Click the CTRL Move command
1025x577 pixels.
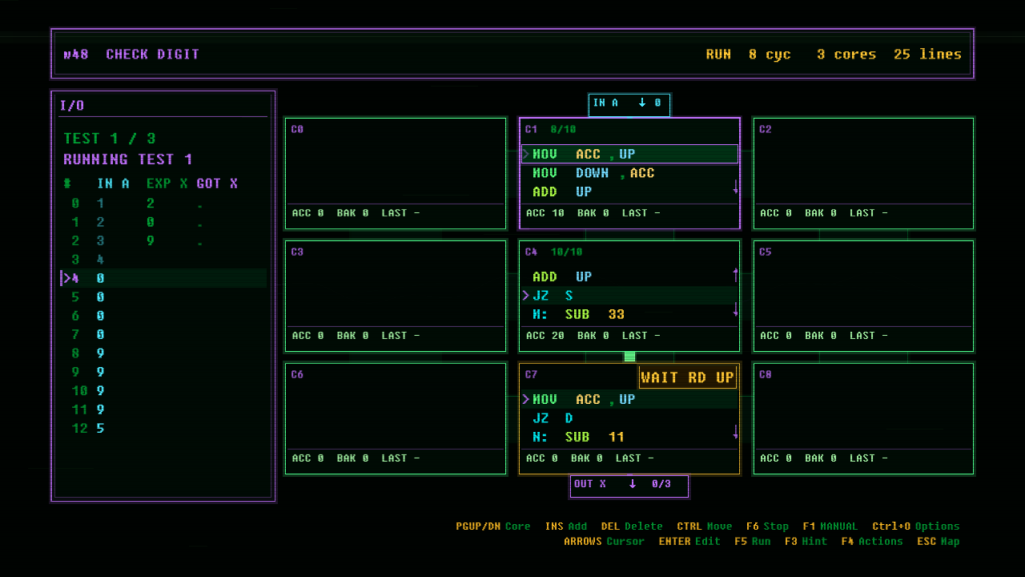705,527
